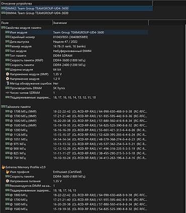Click the orange voltage icon beside Напряжение питания

point(8,181)
